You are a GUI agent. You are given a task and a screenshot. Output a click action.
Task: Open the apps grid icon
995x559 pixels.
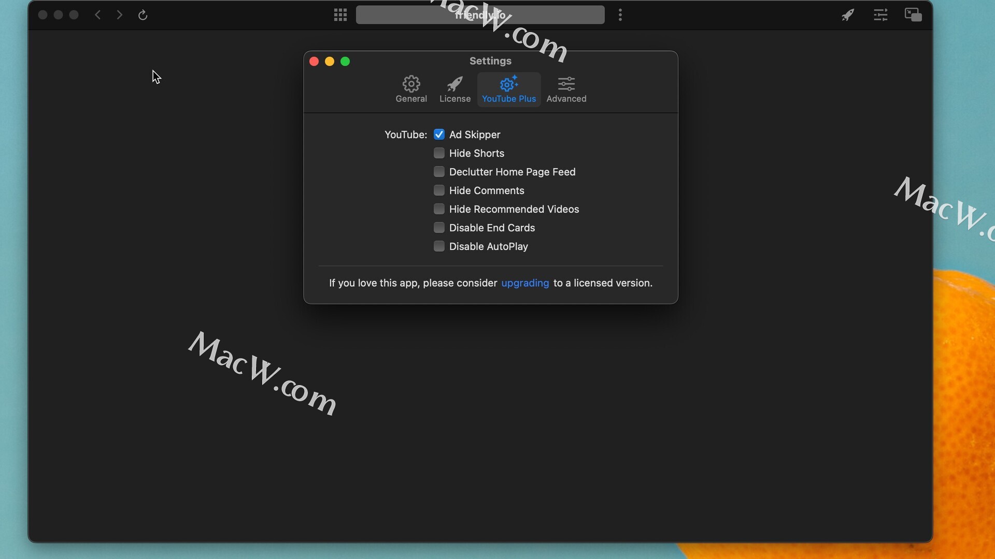(340, 15)
